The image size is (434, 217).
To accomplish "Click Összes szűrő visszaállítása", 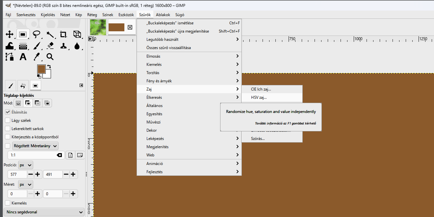I will point(189,48).
